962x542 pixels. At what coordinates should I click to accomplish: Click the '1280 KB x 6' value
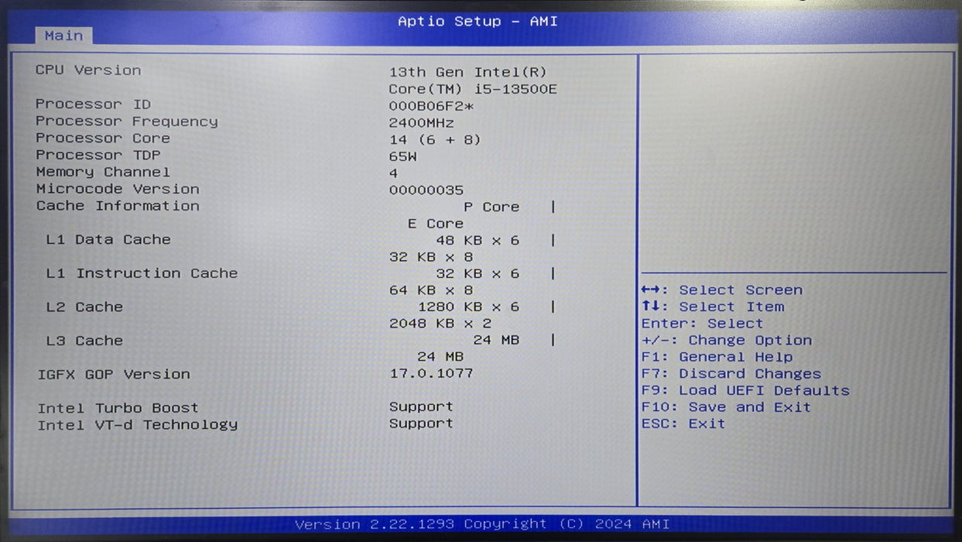(468, 307)
